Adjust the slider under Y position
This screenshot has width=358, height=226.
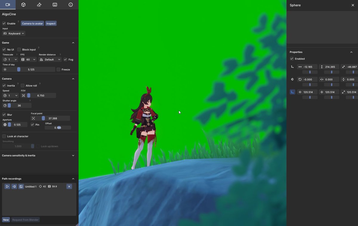[x=332, y=72]
